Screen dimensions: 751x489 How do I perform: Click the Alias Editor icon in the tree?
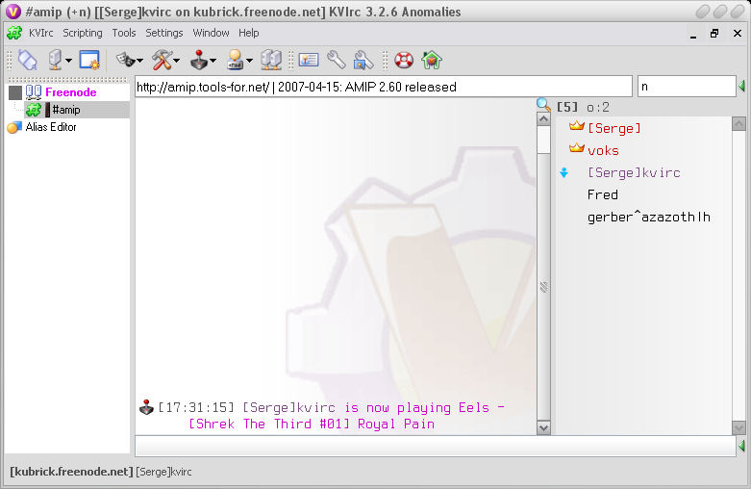(14, 127)
